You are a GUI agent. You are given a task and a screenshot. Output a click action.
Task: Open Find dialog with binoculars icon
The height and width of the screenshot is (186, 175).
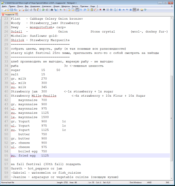[52, 10]
